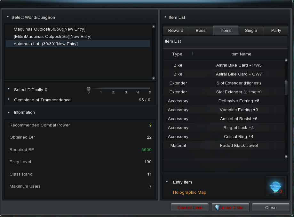
Task: Open the Boss tab
Action: click(x=201, y=31)
